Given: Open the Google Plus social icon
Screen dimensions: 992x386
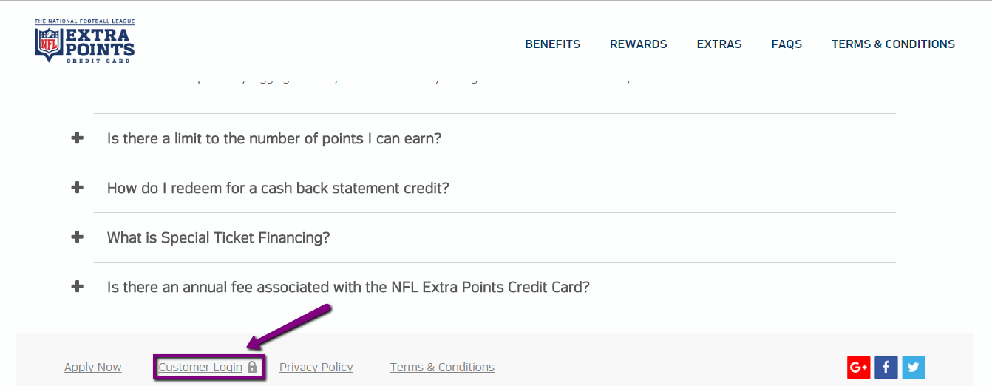Looking at the screenshot, I should pos(859,368).
